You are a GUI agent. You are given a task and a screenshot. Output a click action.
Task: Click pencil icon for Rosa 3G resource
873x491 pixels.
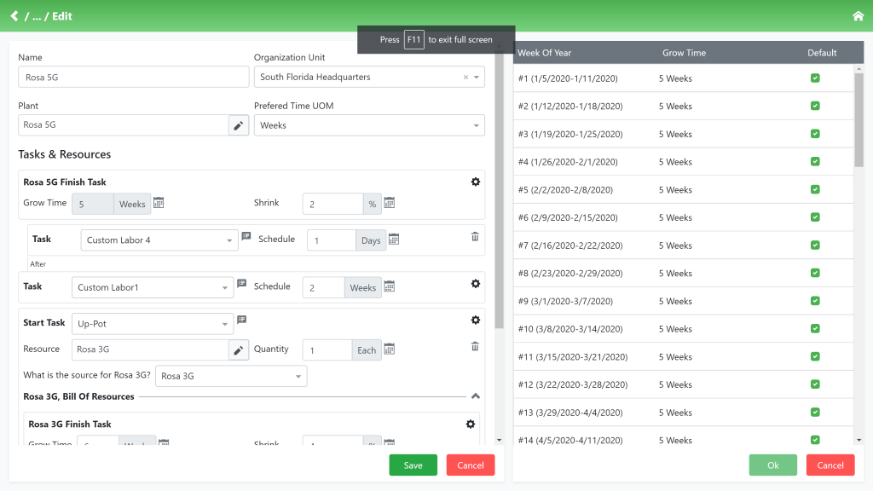239,349
